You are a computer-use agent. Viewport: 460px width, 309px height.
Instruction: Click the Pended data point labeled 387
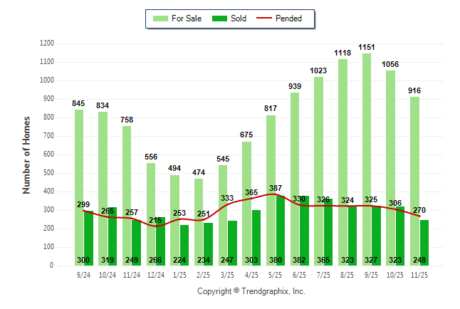(275, 194)
